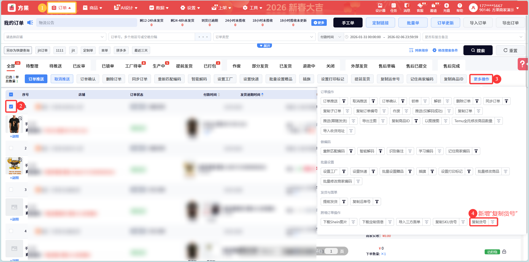Viewport: 529px width, 262px height.
Task: Switch to the 工厂待审 tab
Action: tap(133, 66)
